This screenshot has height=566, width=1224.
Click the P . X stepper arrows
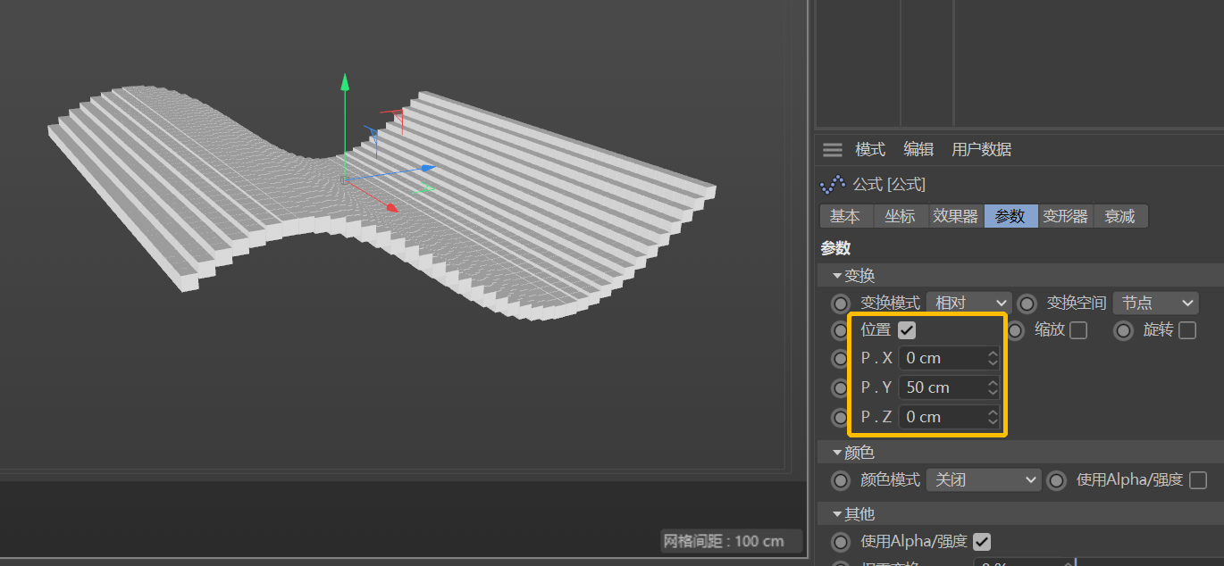click(993, 358)
